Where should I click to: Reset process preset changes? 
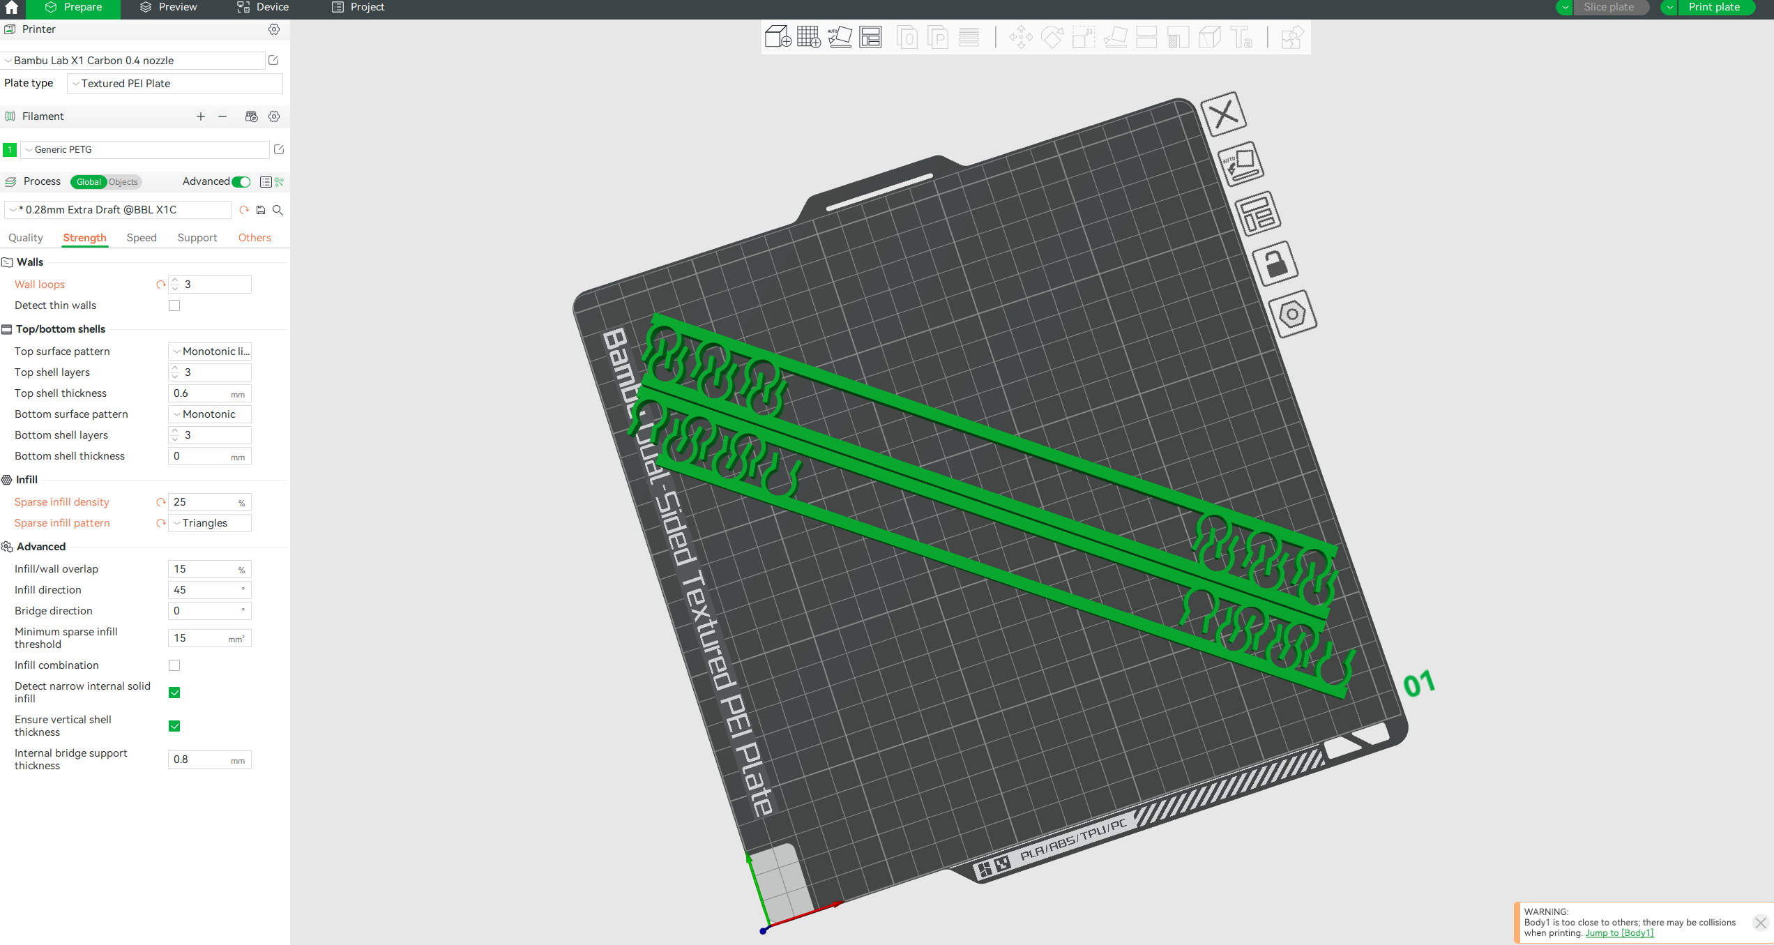[244, 210]
